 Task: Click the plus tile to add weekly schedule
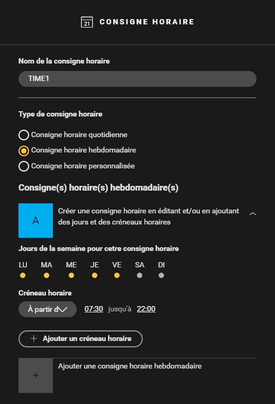[36, 375]
